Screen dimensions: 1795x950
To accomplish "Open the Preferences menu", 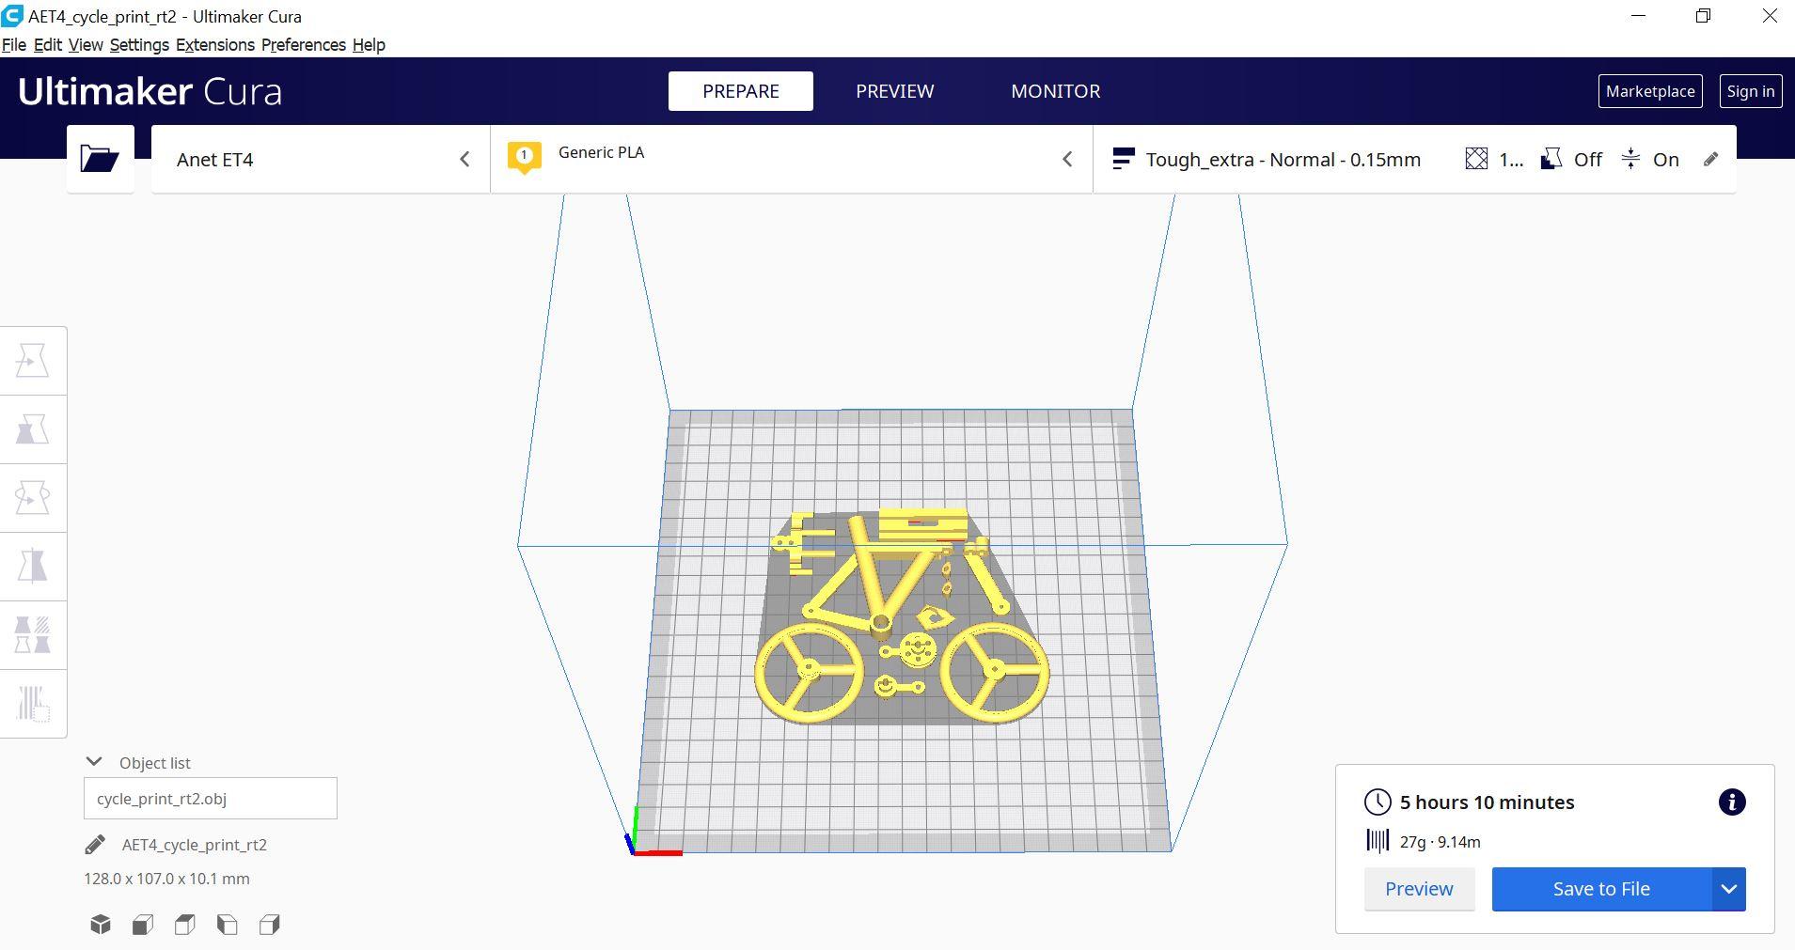I will pos(304,45).
